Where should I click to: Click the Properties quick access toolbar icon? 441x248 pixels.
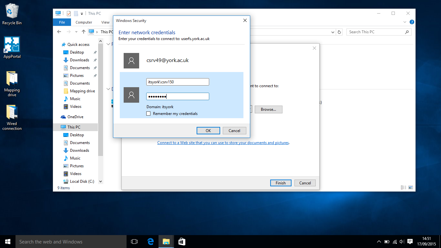click(x=69, y=14)
